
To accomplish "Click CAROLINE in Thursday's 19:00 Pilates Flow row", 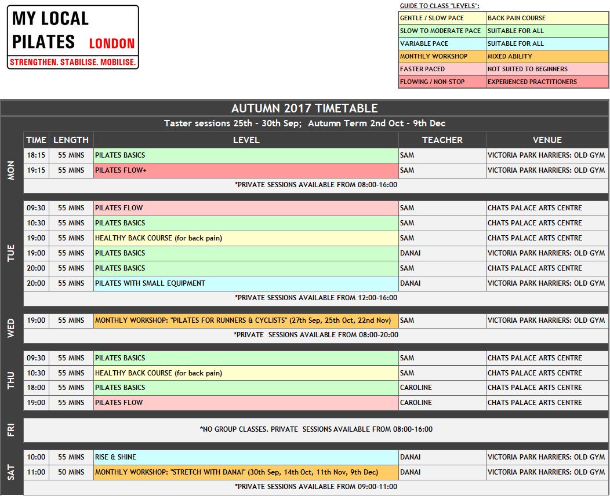I will [442, 403].
